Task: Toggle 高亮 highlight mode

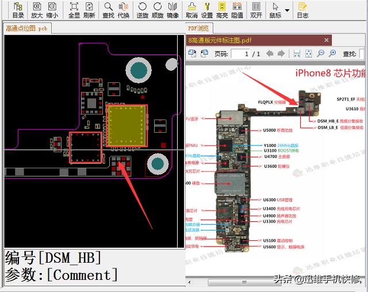Action: tap(222, 10)
